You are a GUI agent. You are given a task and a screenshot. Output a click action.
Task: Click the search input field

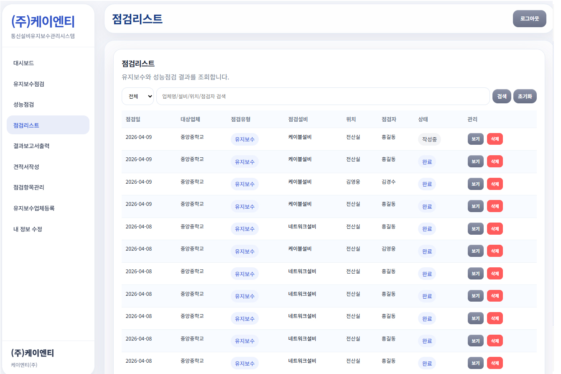(x=322, y=96)
